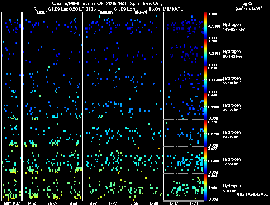Click the MIMI/APL label in the header
This screenshot has width=270, height=205.
tap(173, 9)
